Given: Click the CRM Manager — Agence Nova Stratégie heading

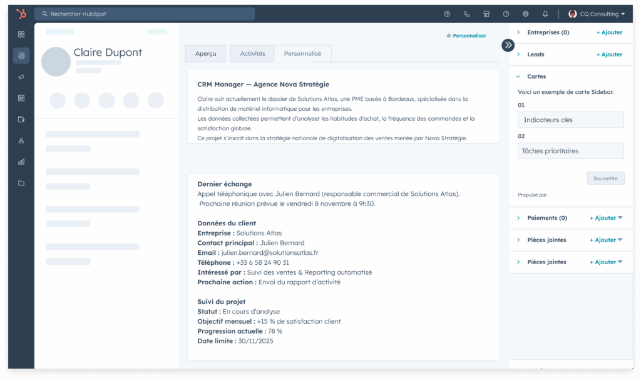Looking at the screenshot, I should click(264, 85).
